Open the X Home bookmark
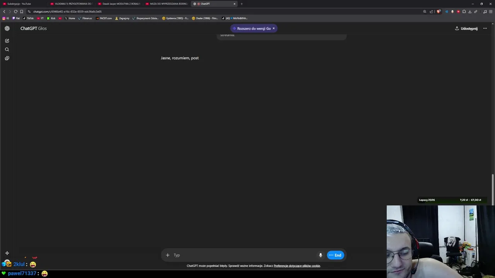This screenshot has width=495, height=278. pos(70,18)
